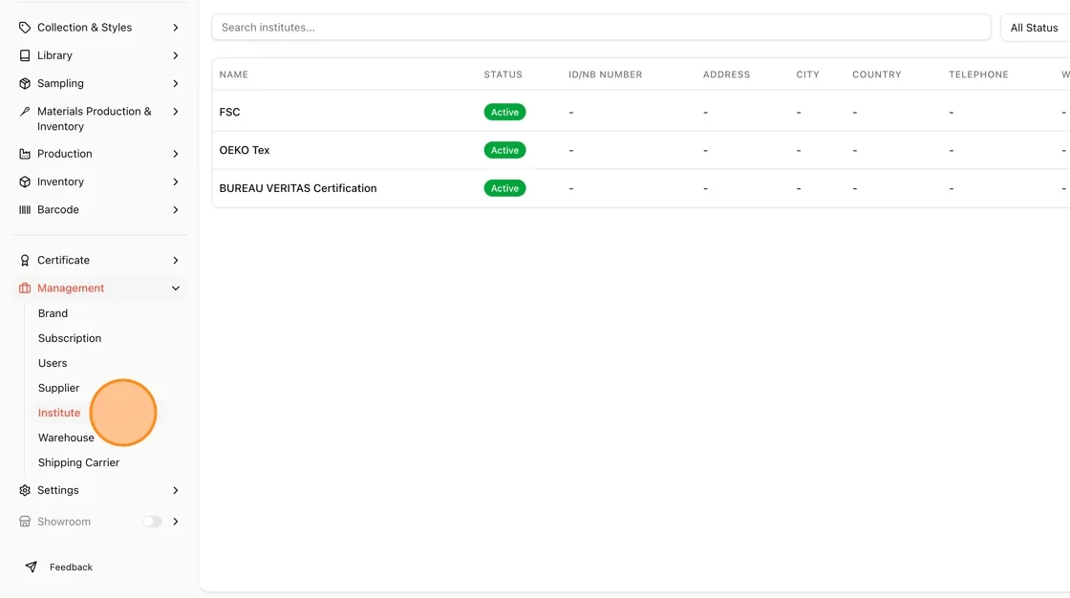
Task: Expand the Certificate chevron
Action: point(176,260)
